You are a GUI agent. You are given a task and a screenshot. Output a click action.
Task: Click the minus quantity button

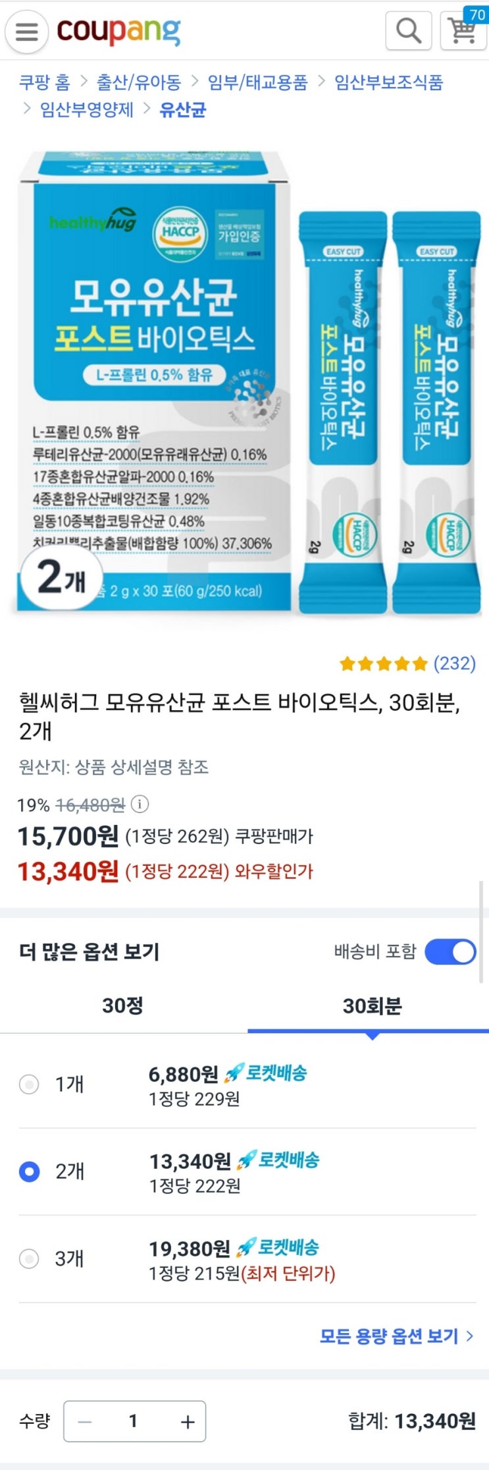tap(85, 1421)
